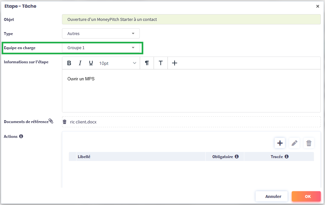Click into the Objet text field
325x205 pixels.
click(x=191, y=20)
